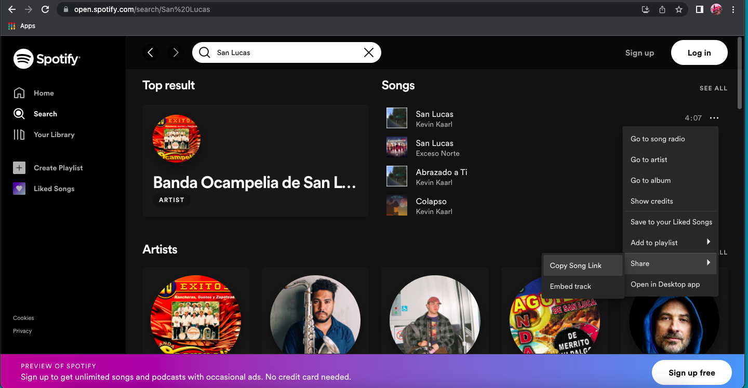The image size is (748, 388).
Task: Click the ARTIST badge
Action: (x=171, y=199)
